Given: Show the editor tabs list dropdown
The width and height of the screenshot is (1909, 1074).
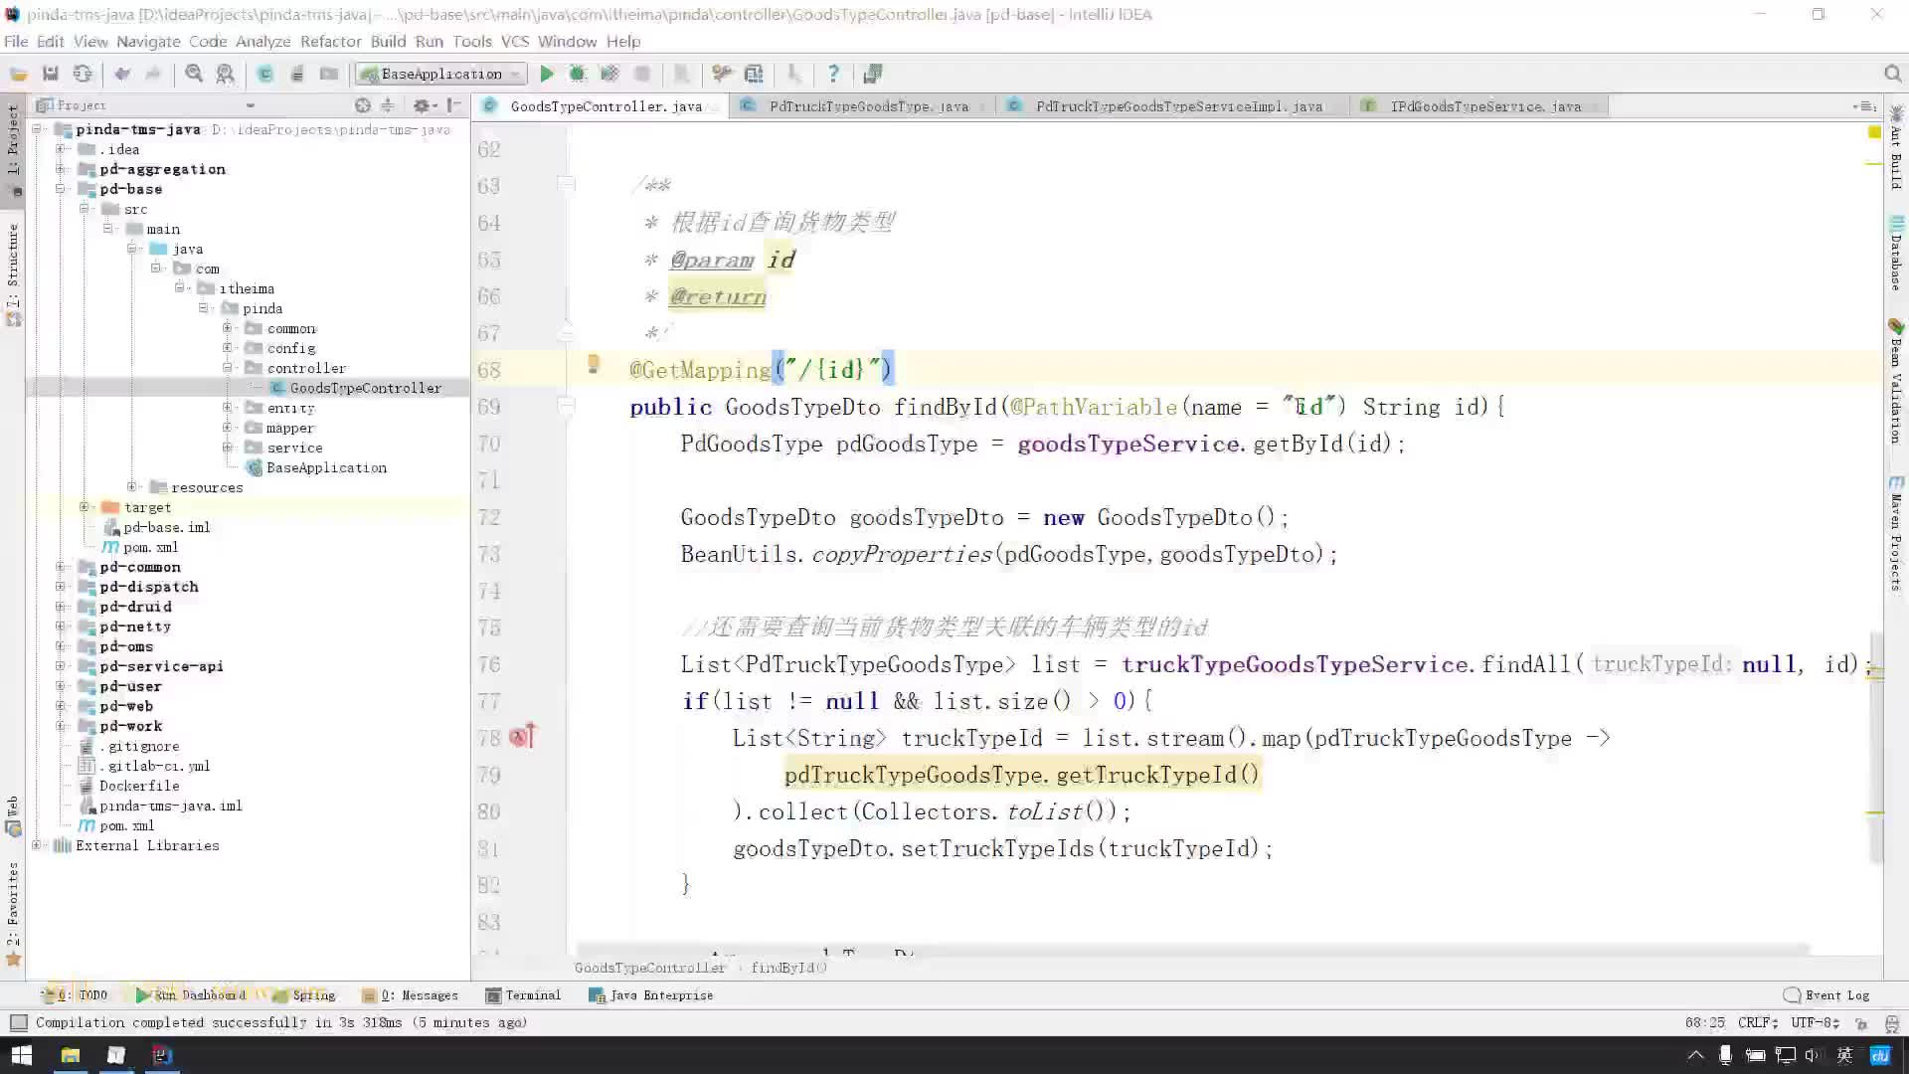Looking at the screenshot, I should click(1864, 106).
